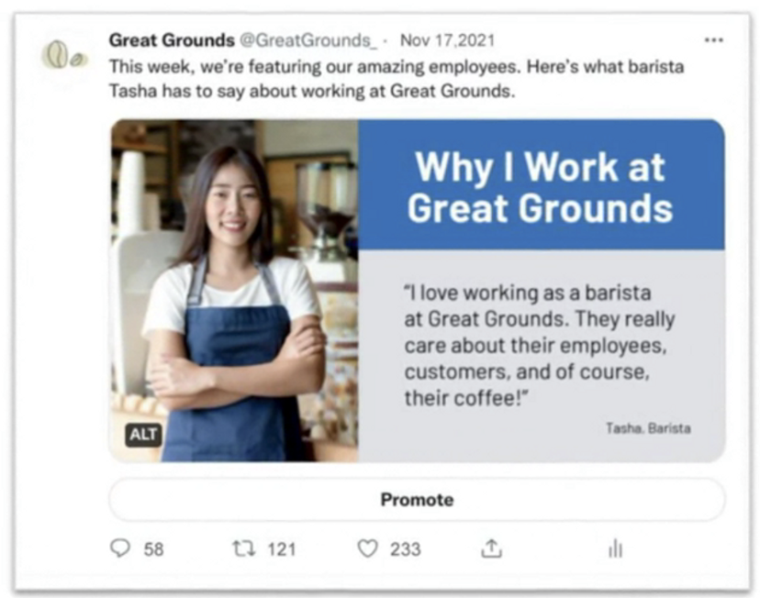Click the 233 likes count

tap(405, 549)
